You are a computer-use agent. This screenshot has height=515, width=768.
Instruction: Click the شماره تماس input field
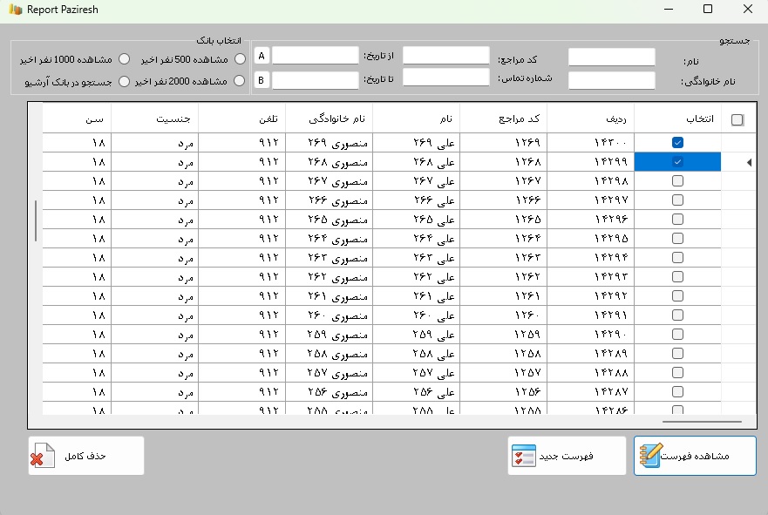pos(445,78)
